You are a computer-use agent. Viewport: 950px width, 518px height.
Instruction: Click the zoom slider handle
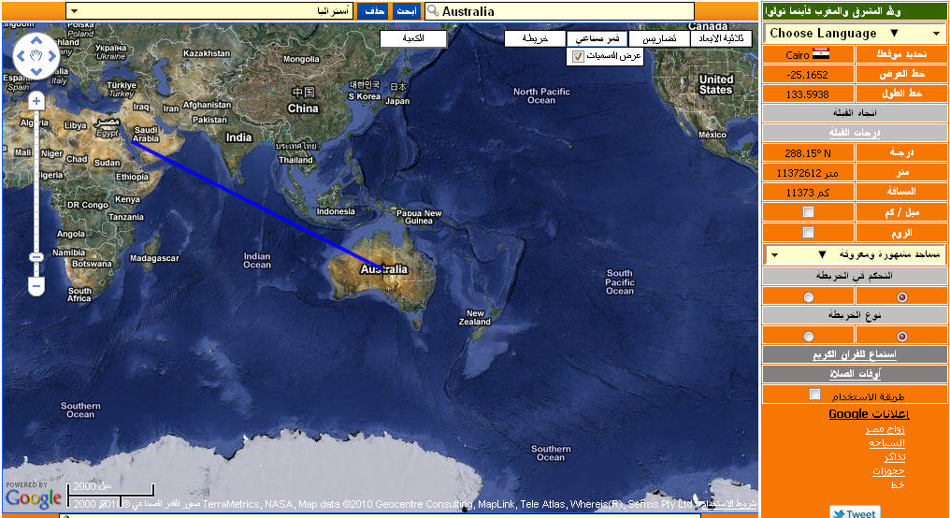click(x=36, y=256)
